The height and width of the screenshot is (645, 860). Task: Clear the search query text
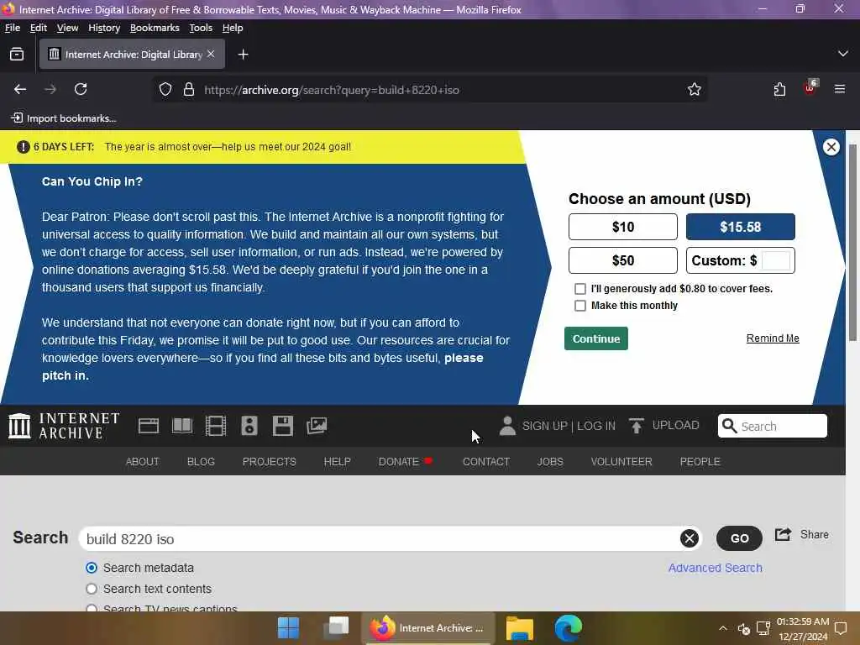click(690, 538)
